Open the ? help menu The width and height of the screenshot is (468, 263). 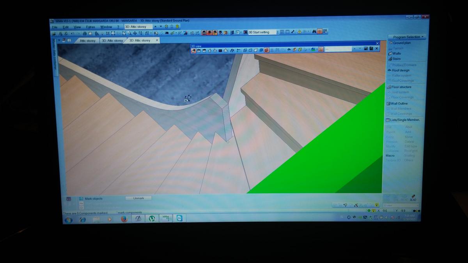[x=118, y=27]
